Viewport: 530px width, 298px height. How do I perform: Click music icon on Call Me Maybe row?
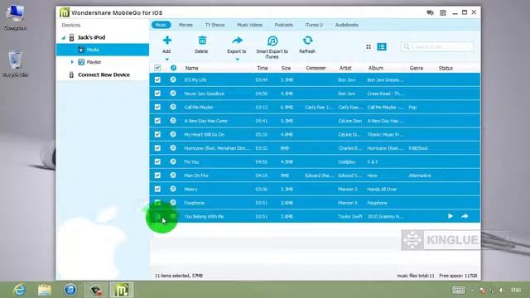[173, 107]
